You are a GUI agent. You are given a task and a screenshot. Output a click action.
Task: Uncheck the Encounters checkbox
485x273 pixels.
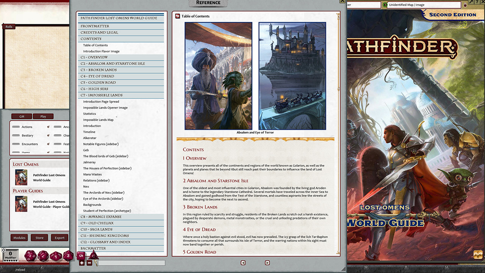(47, 144)
